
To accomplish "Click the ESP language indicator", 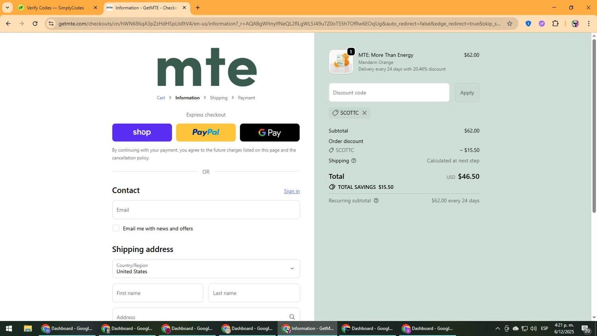I will 544,328.
